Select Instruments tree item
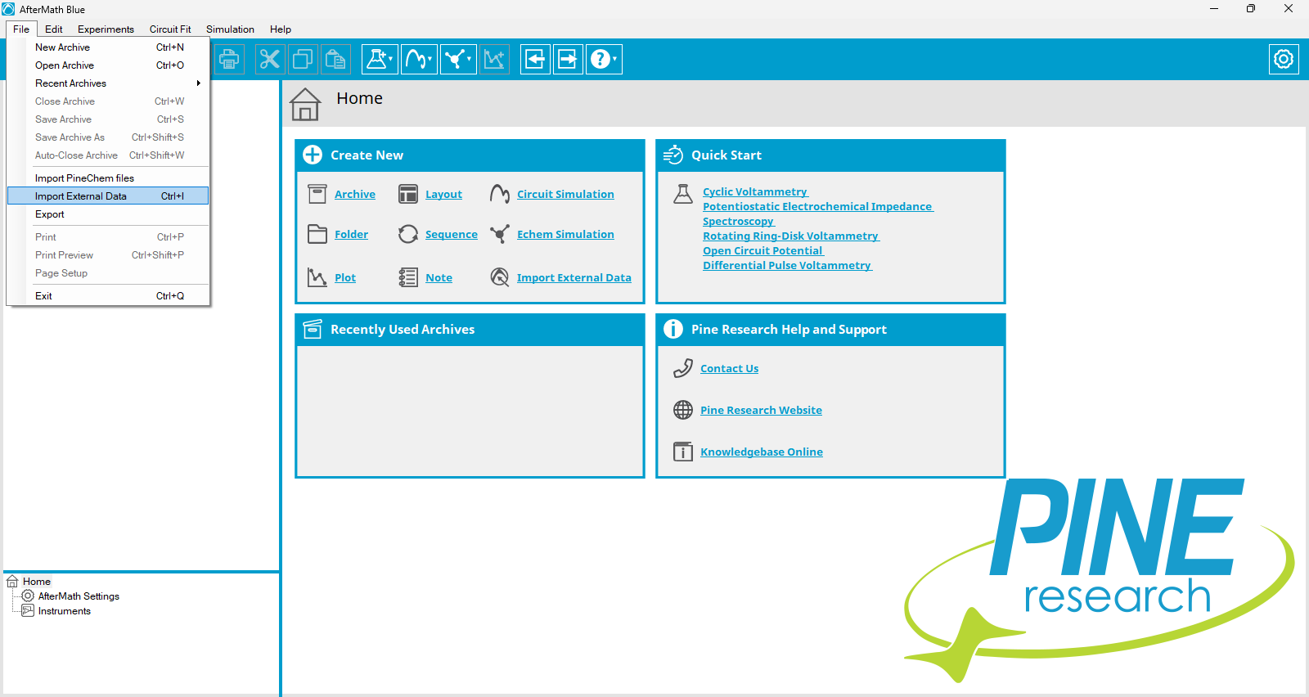The height and width of the screenshot is (697, 1309). [65, 610]
